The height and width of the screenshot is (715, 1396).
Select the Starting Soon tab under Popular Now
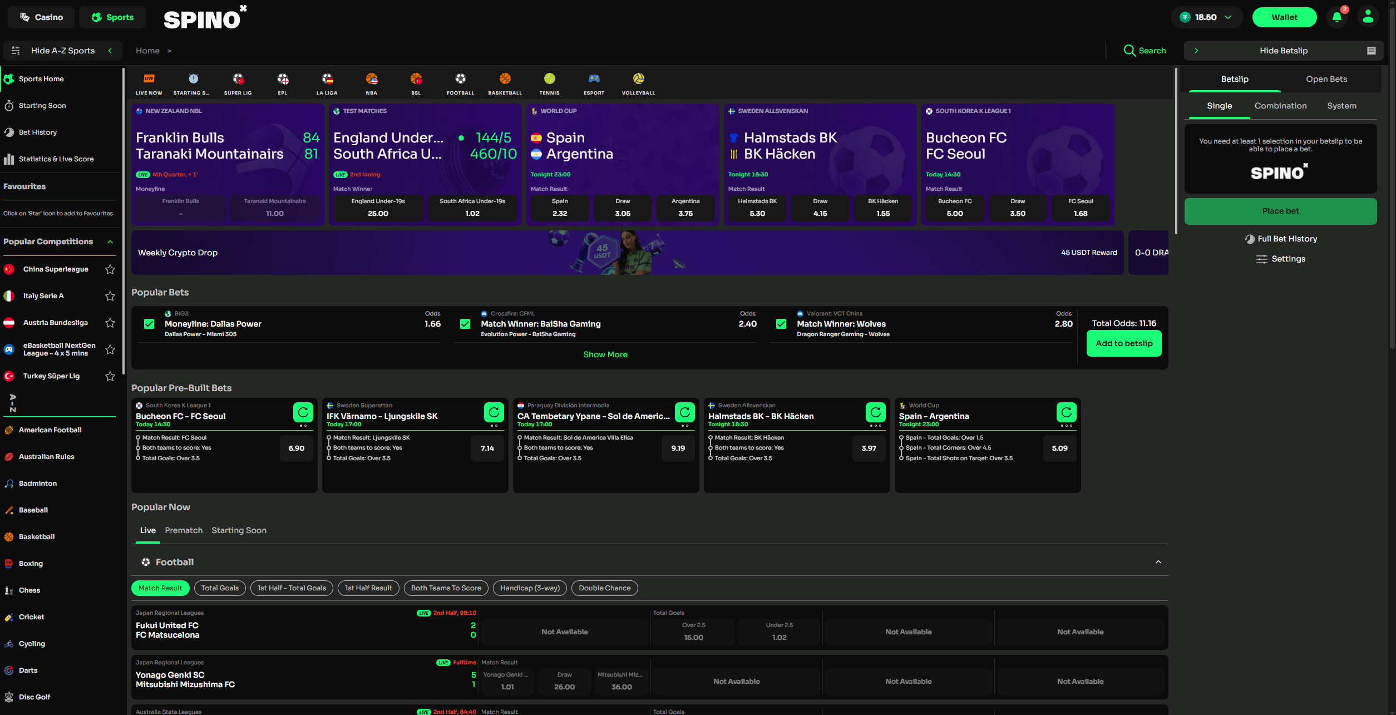point(239,530)
